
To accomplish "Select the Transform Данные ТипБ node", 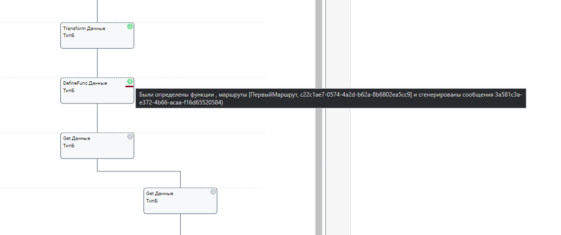I will click(97, 35).
